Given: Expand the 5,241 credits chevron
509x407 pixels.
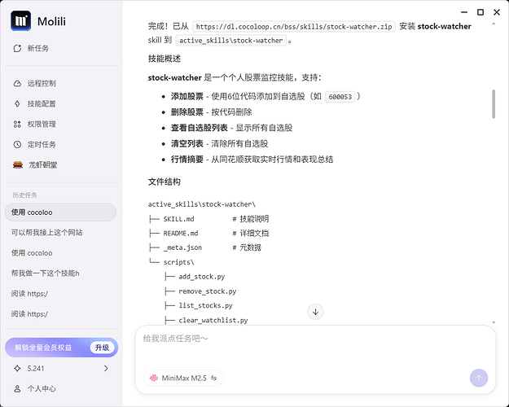Looking at the screenshot, I should [x=106, y=369].
